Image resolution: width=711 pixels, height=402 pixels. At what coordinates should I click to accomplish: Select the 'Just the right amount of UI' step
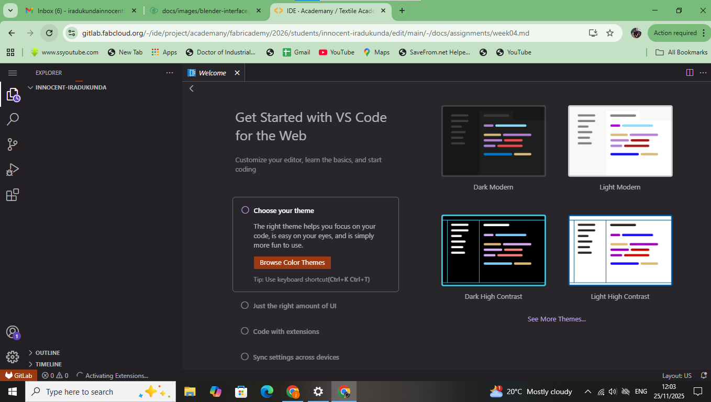click(294, 306)
